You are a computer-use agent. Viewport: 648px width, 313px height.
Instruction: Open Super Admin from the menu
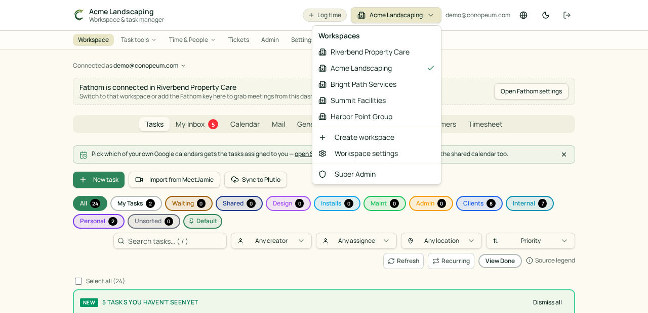tap(377, 174)
